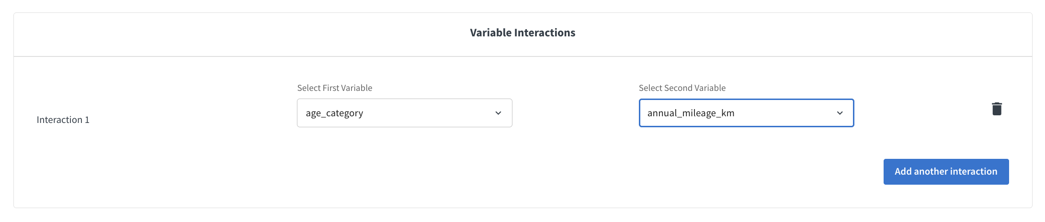Change the first variable from age_category
Image resolution: width=1045 pixels, height=222 pixels.
point(404,113)
